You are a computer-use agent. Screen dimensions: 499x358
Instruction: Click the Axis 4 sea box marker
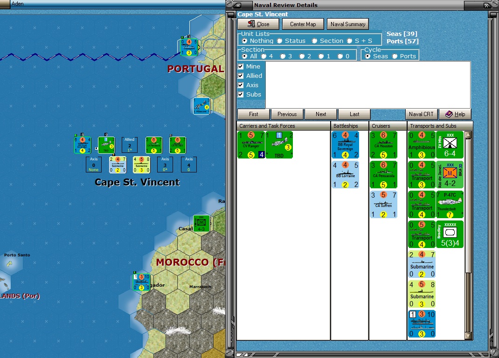pos(189,165)
